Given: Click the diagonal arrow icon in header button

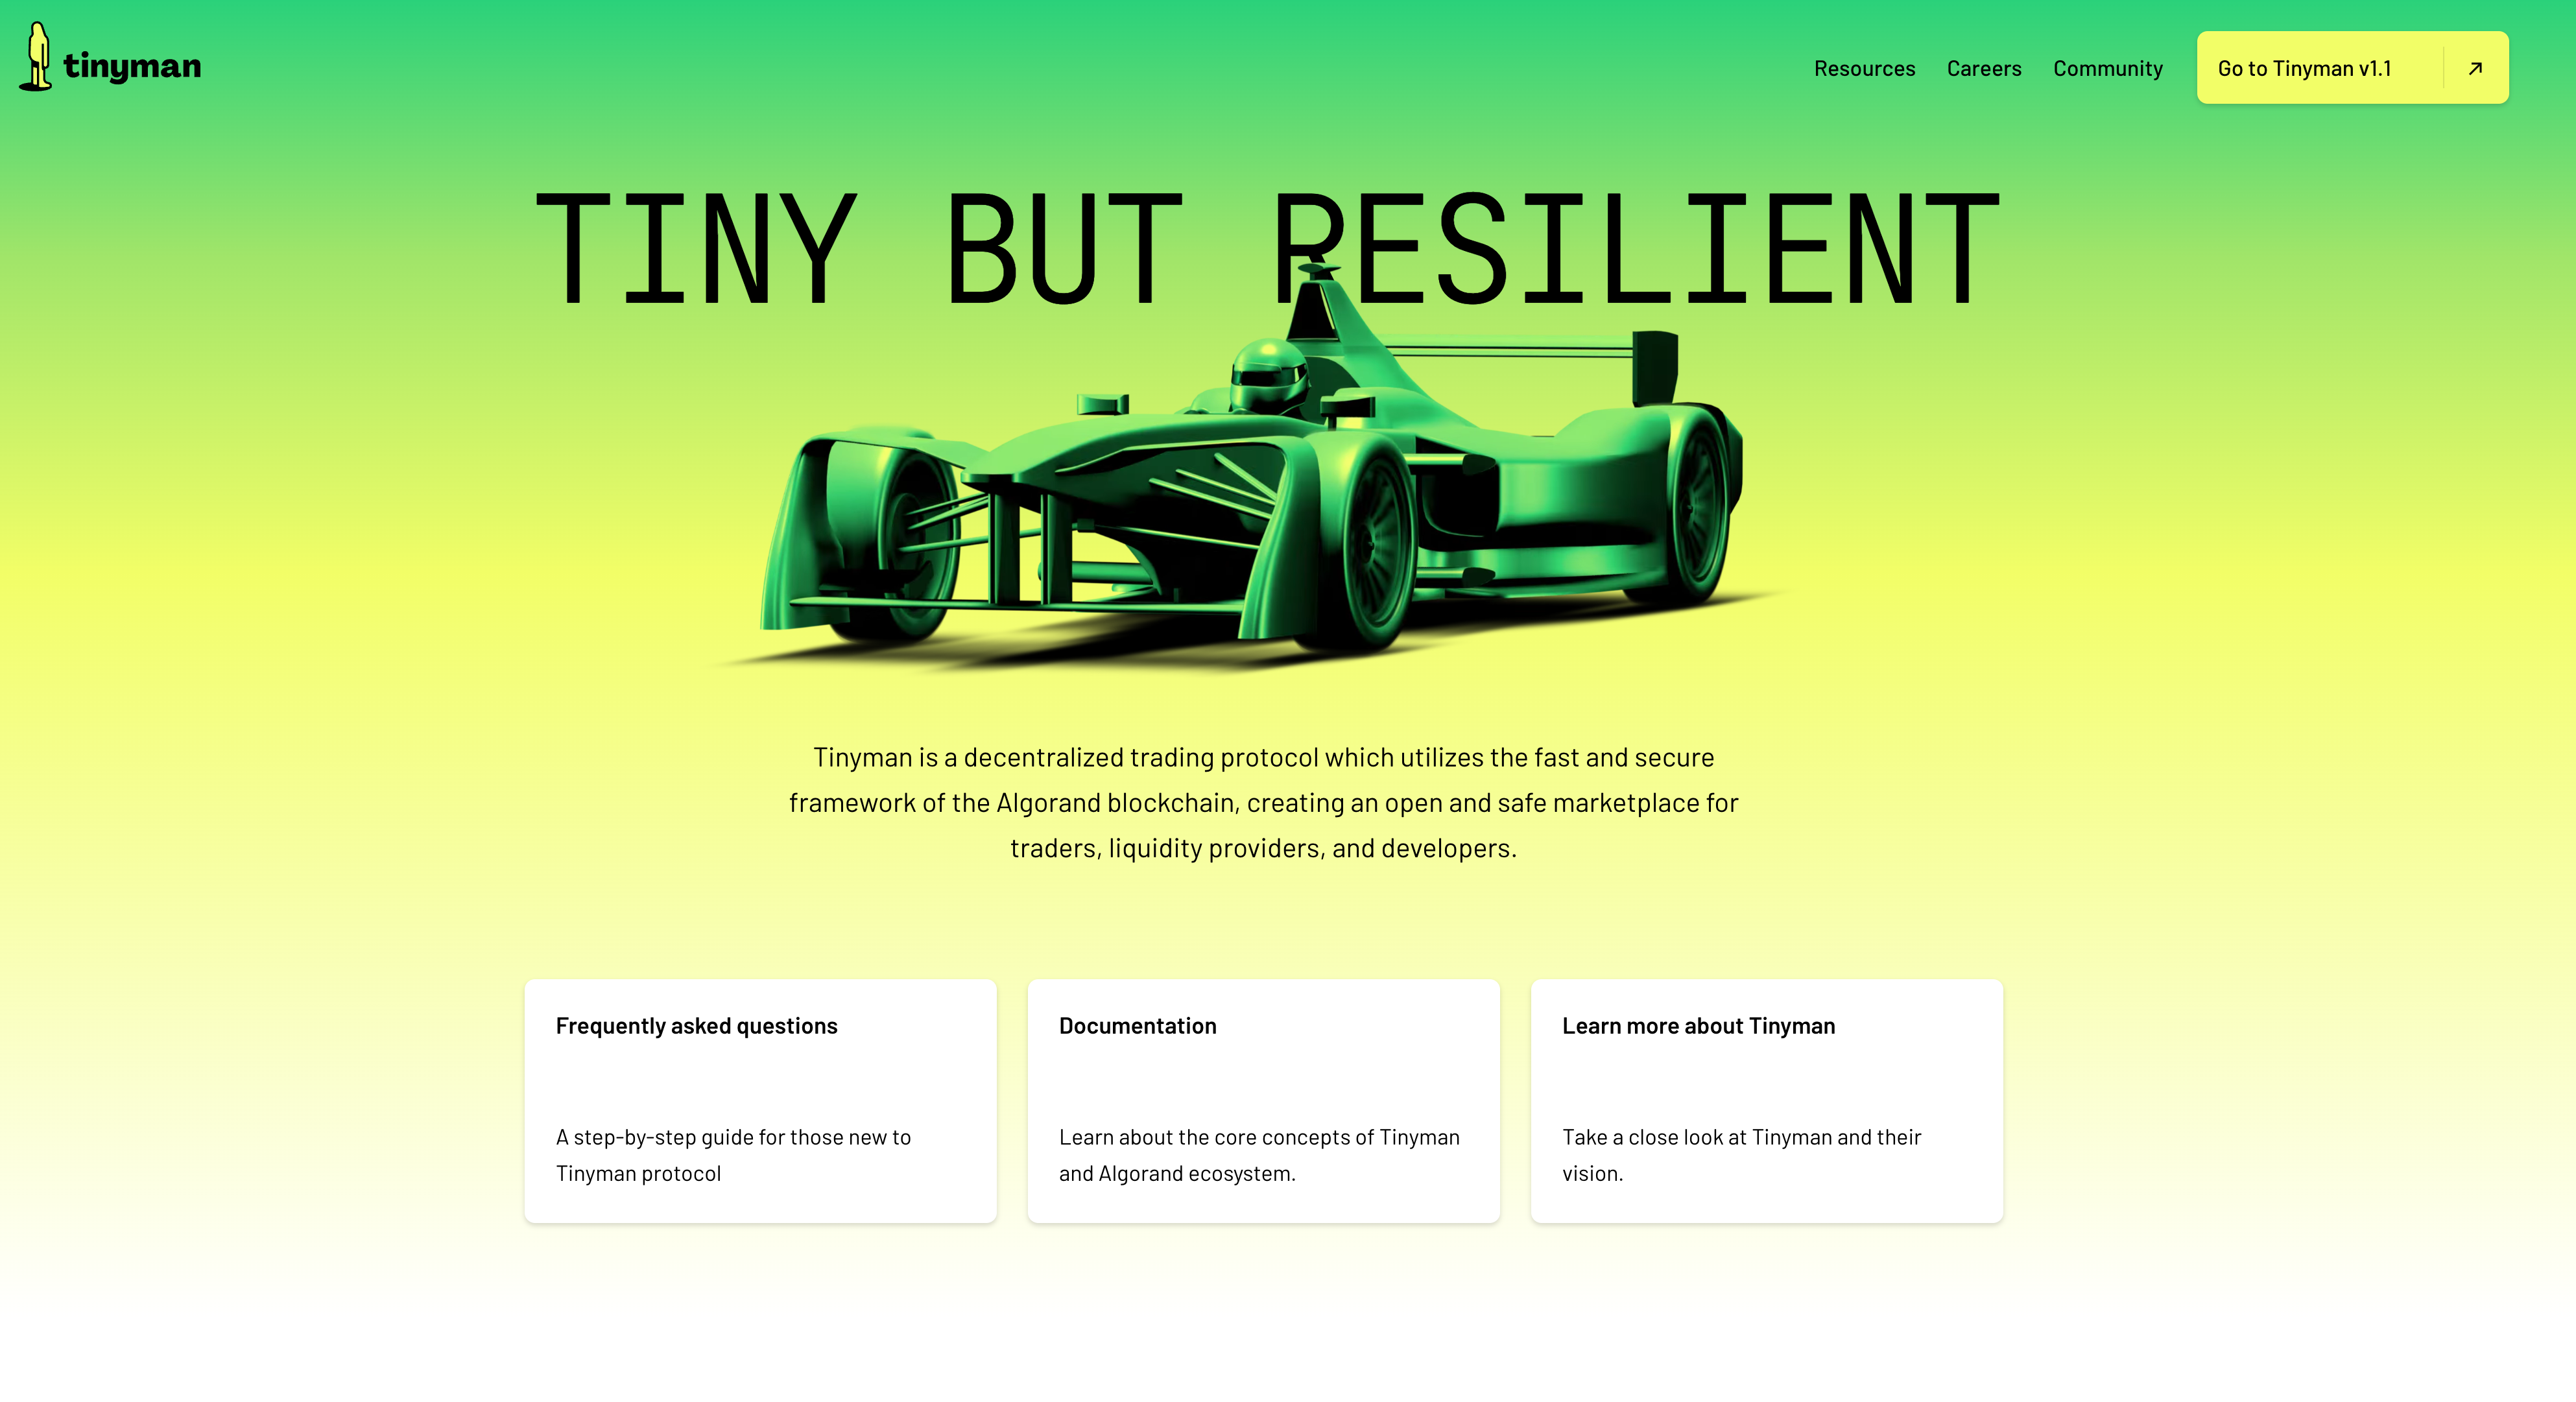Looking at the screenshot, I should (x=2475, y=68).
